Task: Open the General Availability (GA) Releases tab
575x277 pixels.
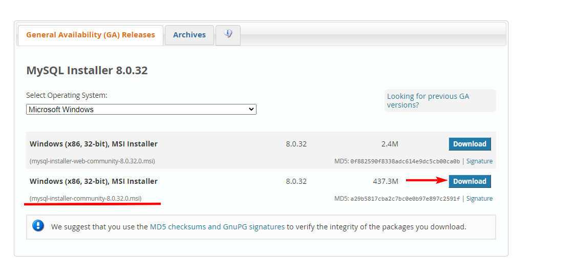Action: coord(91,35)
